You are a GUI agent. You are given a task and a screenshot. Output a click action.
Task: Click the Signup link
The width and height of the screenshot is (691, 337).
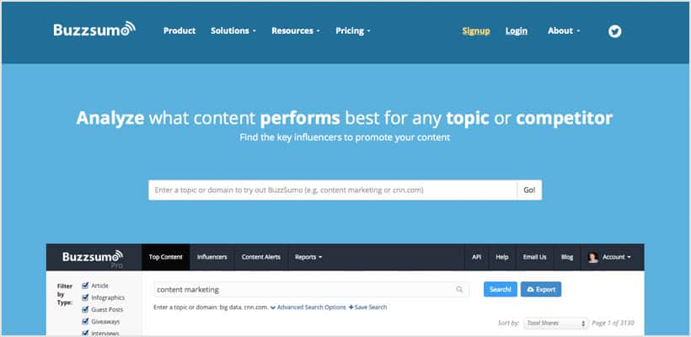coord(476,31)
